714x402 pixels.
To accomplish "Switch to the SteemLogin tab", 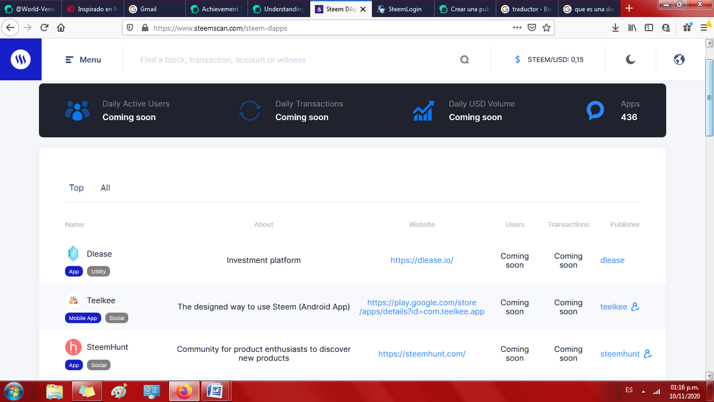I will click(x=404, y=9).
